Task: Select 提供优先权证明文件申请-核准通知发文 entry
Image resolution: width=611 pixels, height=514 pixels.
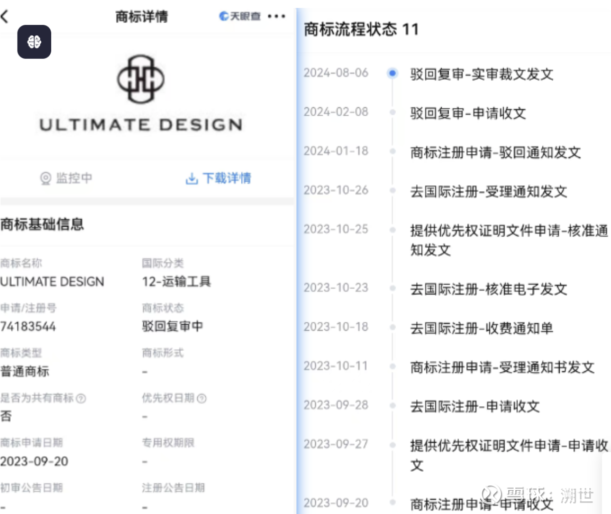Action: [x=509, y=240]
